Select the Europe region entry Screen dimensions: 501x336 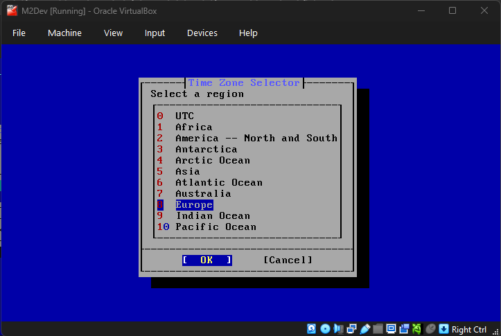pos(194,205)
